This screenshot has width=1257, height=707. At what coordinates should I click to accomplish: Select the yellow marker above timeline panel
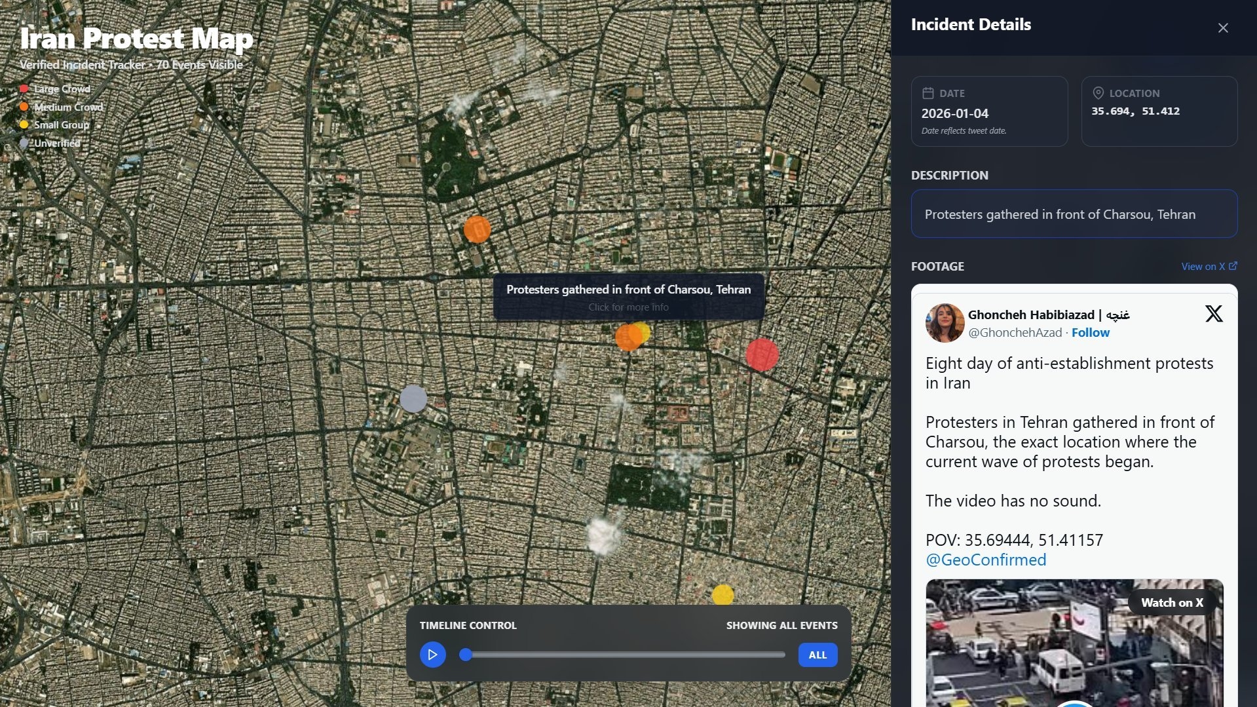point(722,594)
